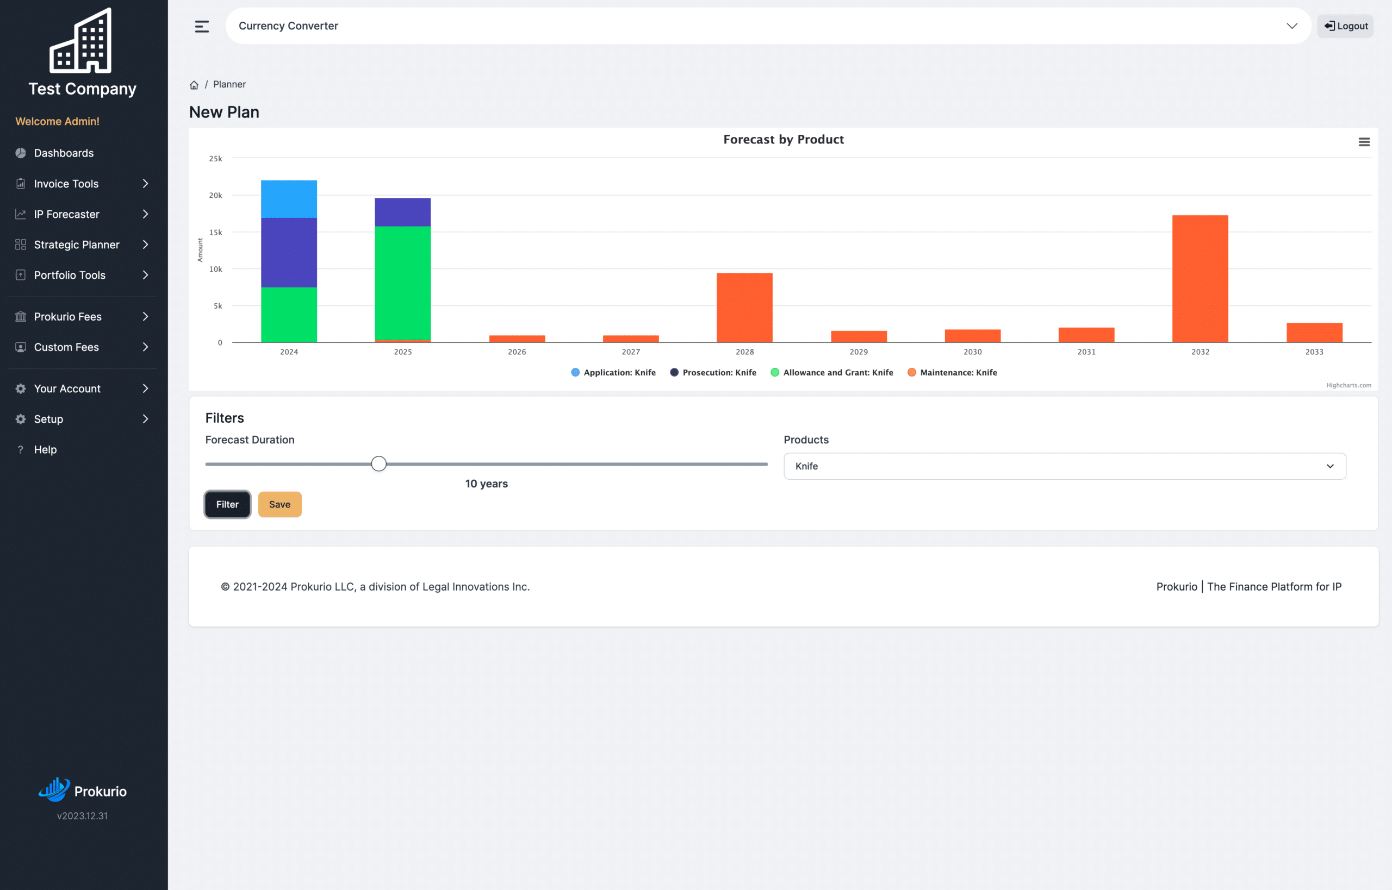Click the 2032 Maintenance bar in chart
This screenshot has height=890, width=1392.
(x=1200, y=279)
